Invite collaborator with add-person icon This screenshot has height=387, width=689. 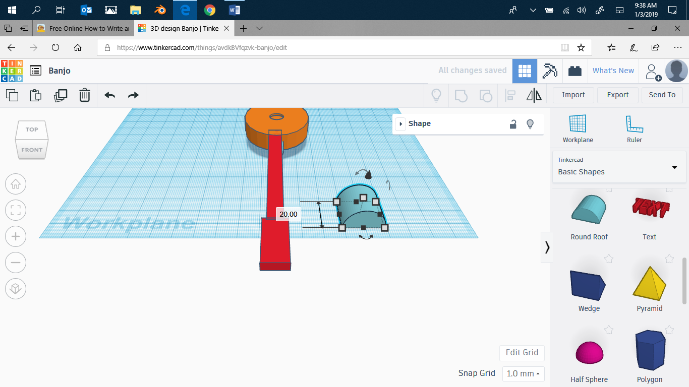tap(653, 72)
